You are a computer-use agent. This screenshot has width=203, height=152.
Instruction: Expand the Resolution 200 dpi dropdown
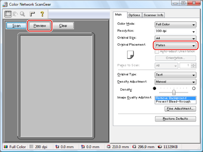(175, 31)
